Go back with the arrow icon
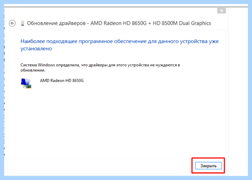252x180 pixels. (12, 23)
